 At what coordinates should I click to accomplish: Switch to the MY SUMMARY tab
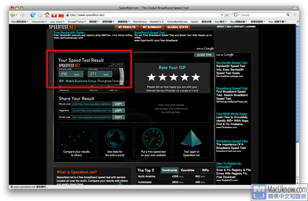[152, 27]
